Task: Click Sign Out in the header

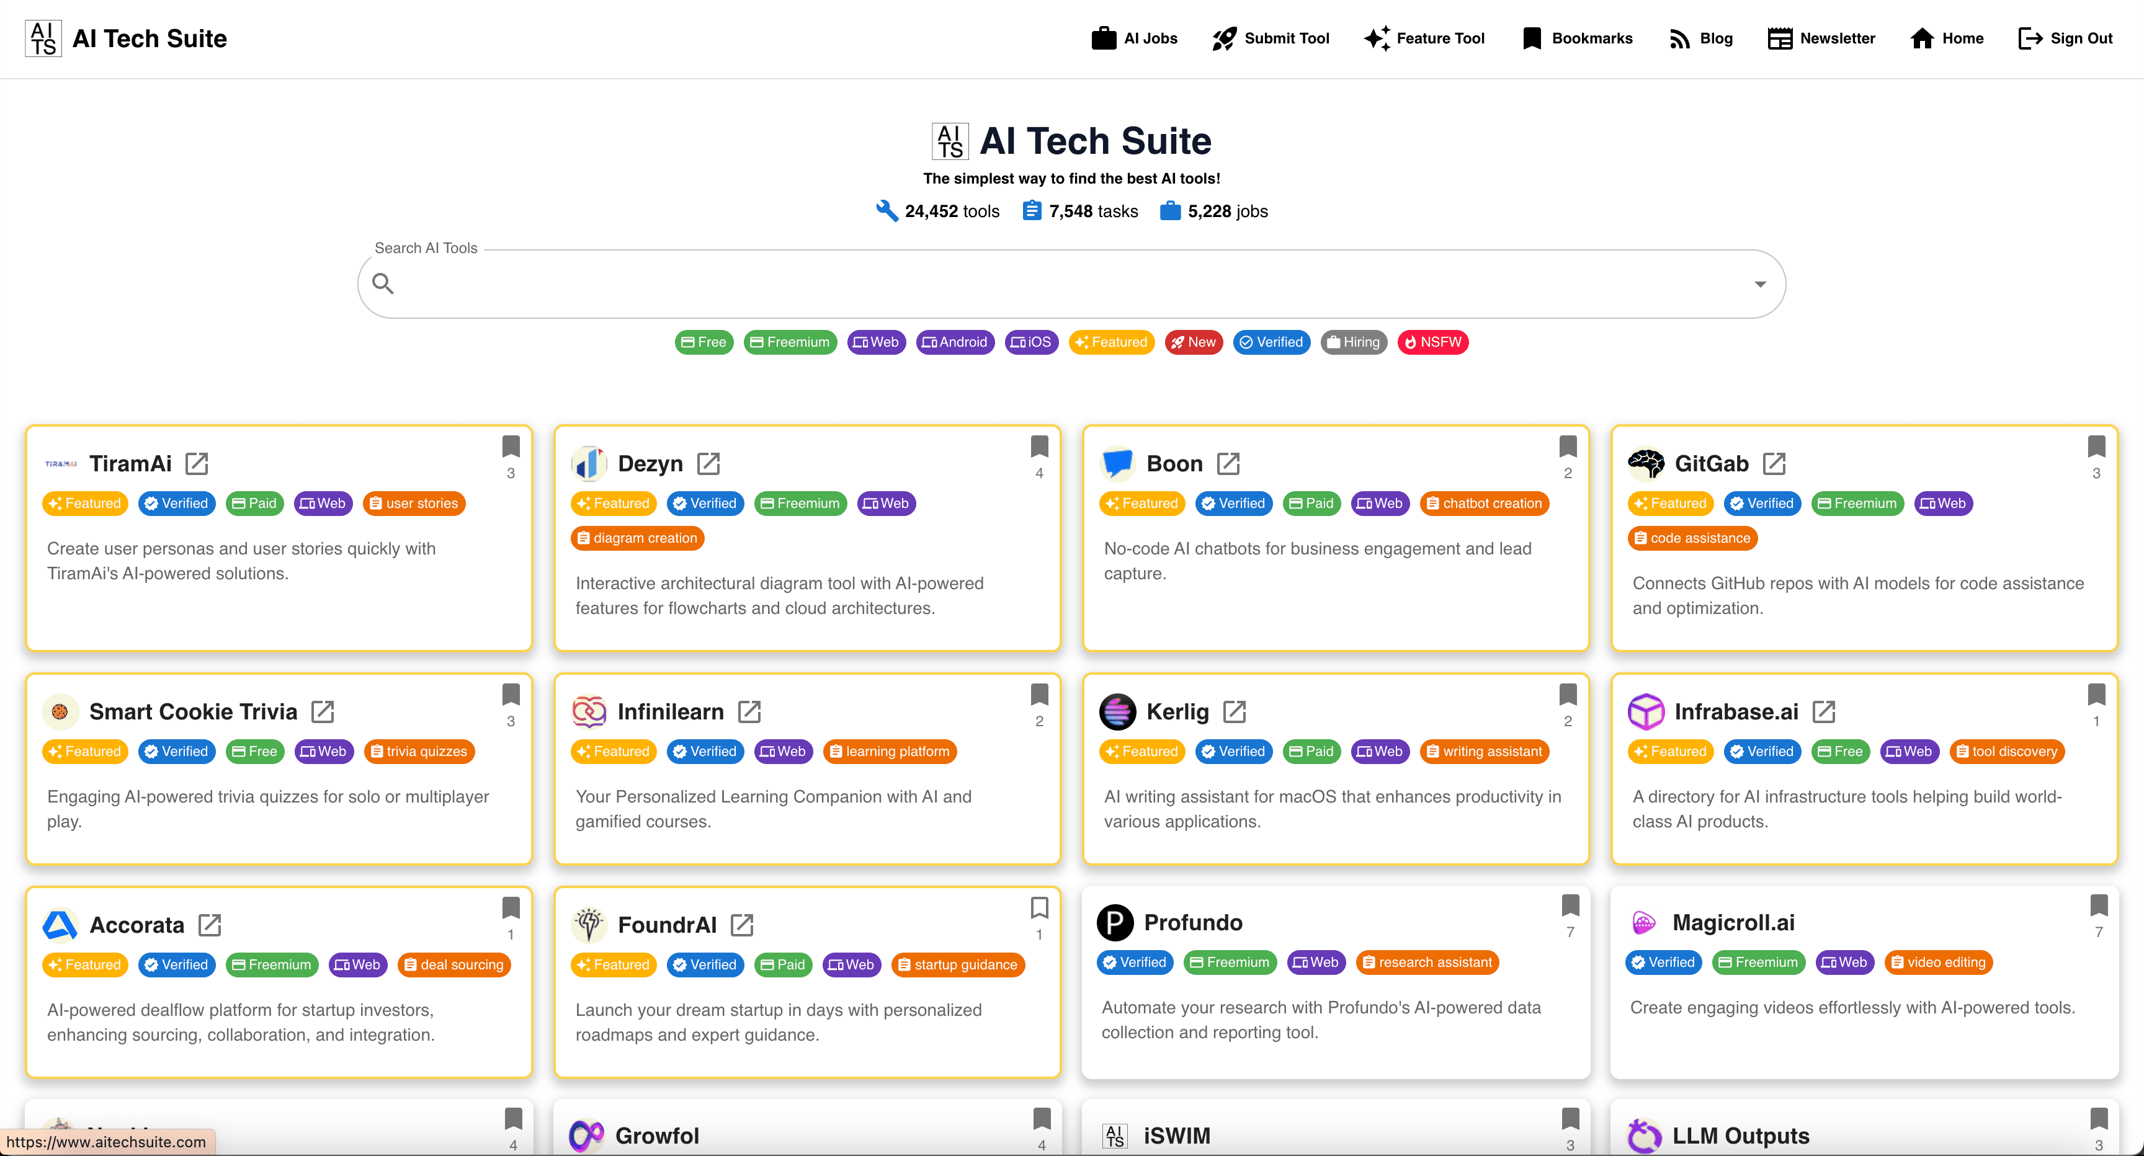Action: tap(2066, 38)
